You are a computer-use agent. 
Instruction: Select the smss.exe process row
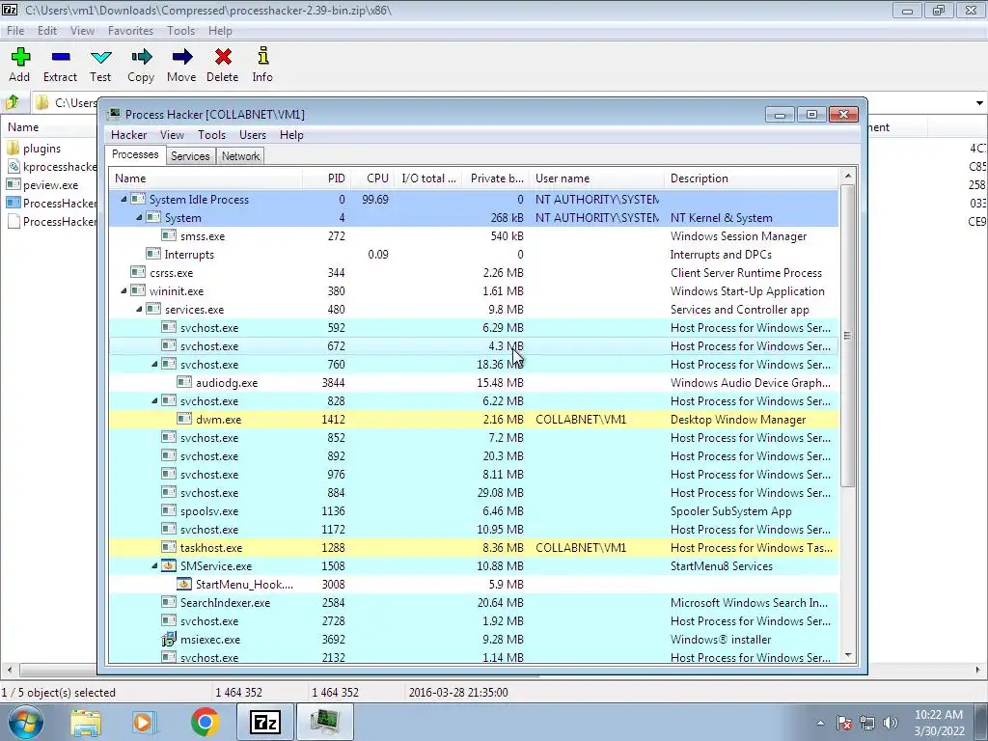(474, 235)
